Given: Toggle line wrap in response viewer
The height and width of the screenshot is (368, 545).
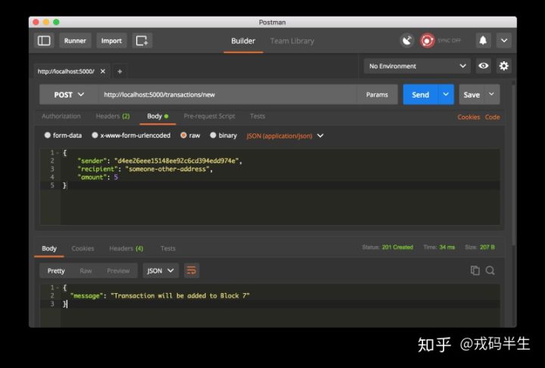Looking at the screenshot, I should [x=192, y=270].
